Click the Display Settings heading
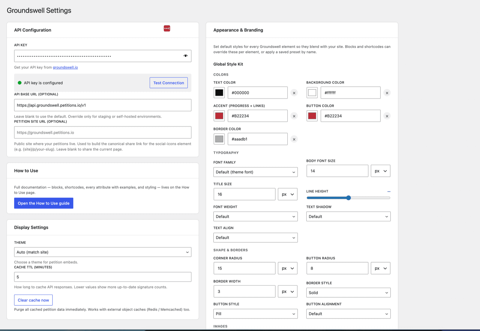Screen dimensions: 480x331 tap(31, 227)
